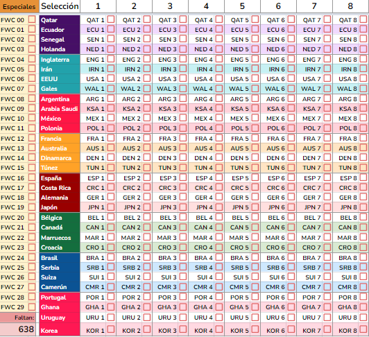Image resolution: width=369 pixels, height=337 pixels.
Task: Click column header number 8
Action: [x=351, y=6]
